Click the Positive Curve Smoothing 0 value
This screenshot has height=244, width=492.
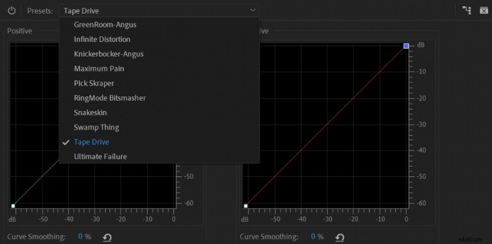pos(81,237)
